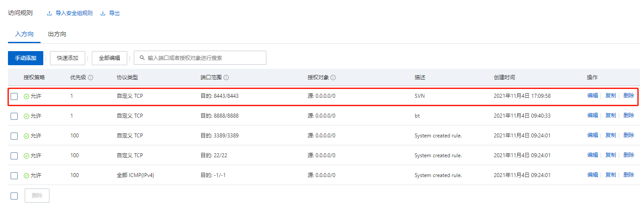
Task: Click the 快速添加 button
Action: click(x=68, y=58)
